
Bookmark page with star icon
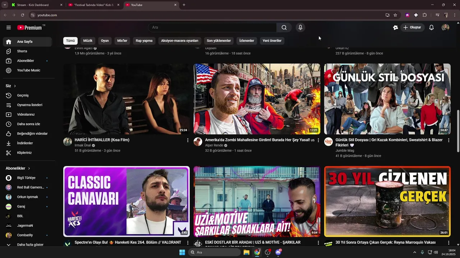(x=395, y=15)
